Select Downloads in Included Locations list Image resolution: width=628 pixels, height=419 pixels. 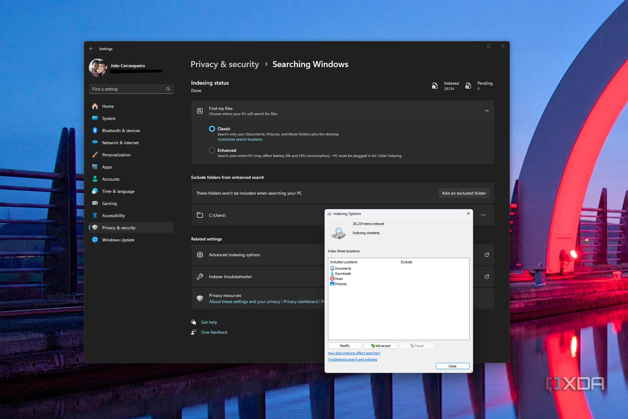click(341, 273)
